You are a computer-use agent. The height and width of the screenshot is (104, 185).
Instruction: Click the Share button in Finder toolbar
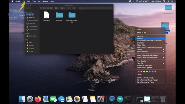pos(69,8)
